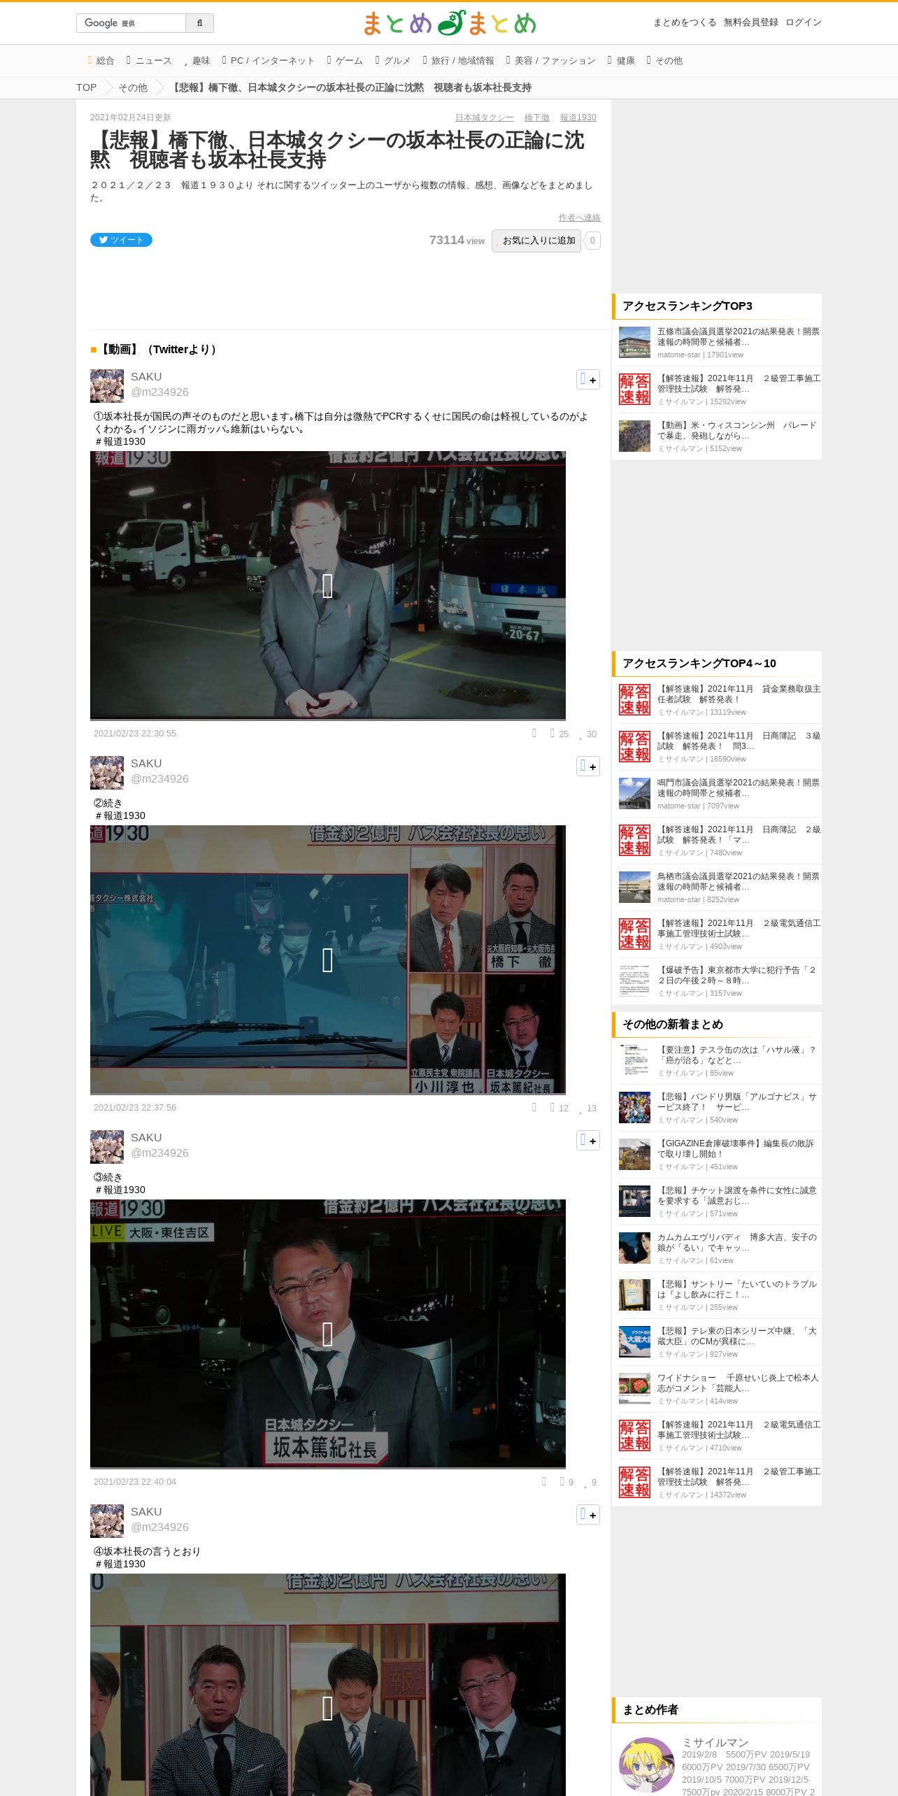This screenshot has height=1796, width=898.
Task: Open ミサイルマン author name link
Action: click(715, 1742)
